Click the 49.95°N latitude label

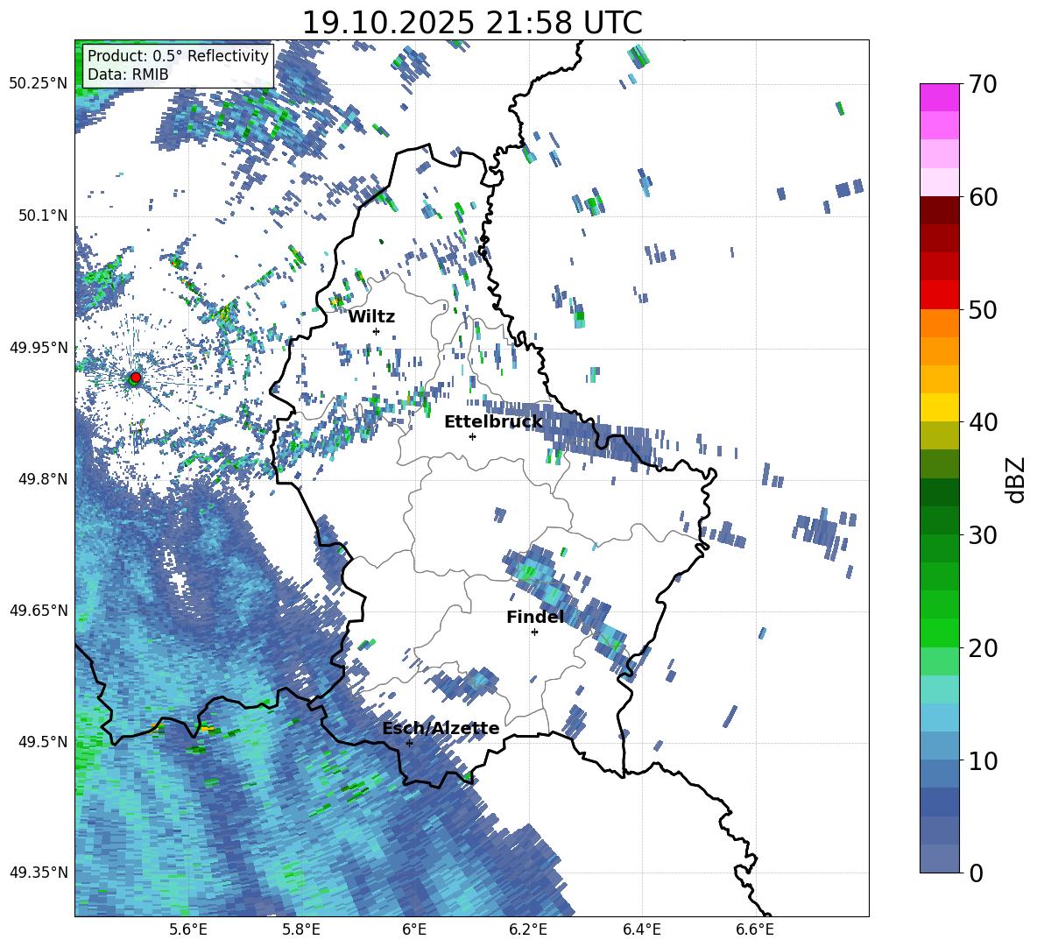tap(39, 347)
